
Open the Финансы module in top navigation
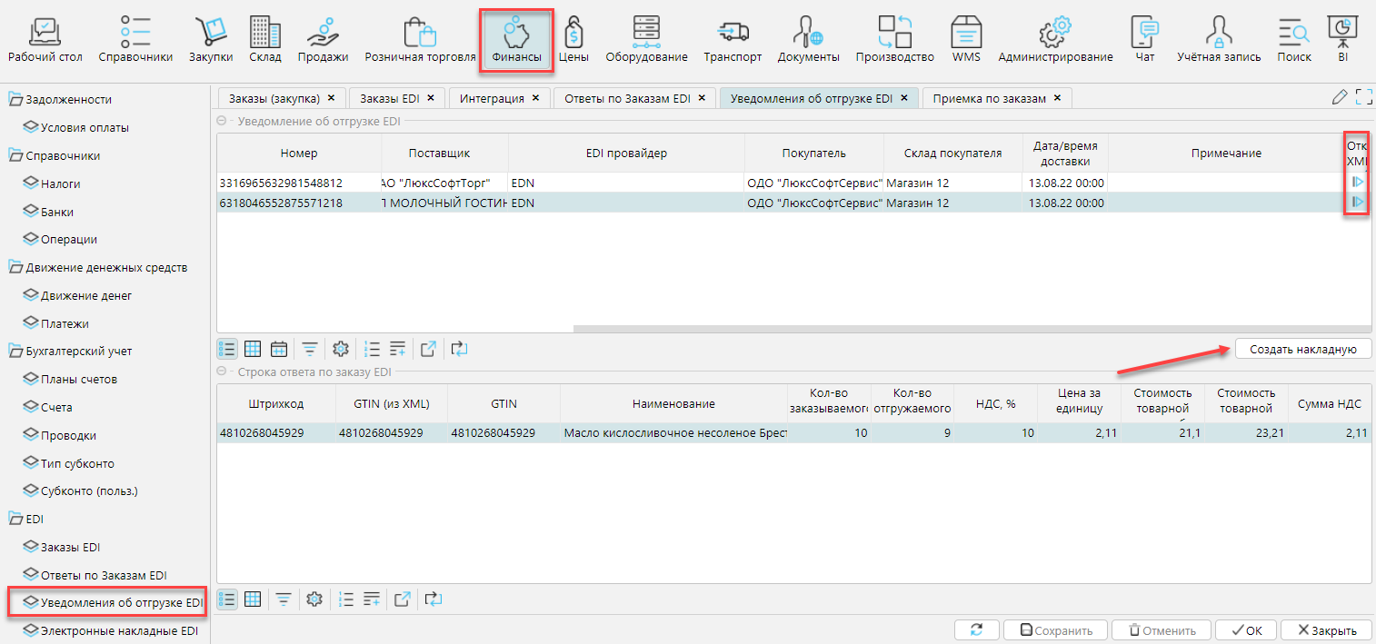coord(516,40)
